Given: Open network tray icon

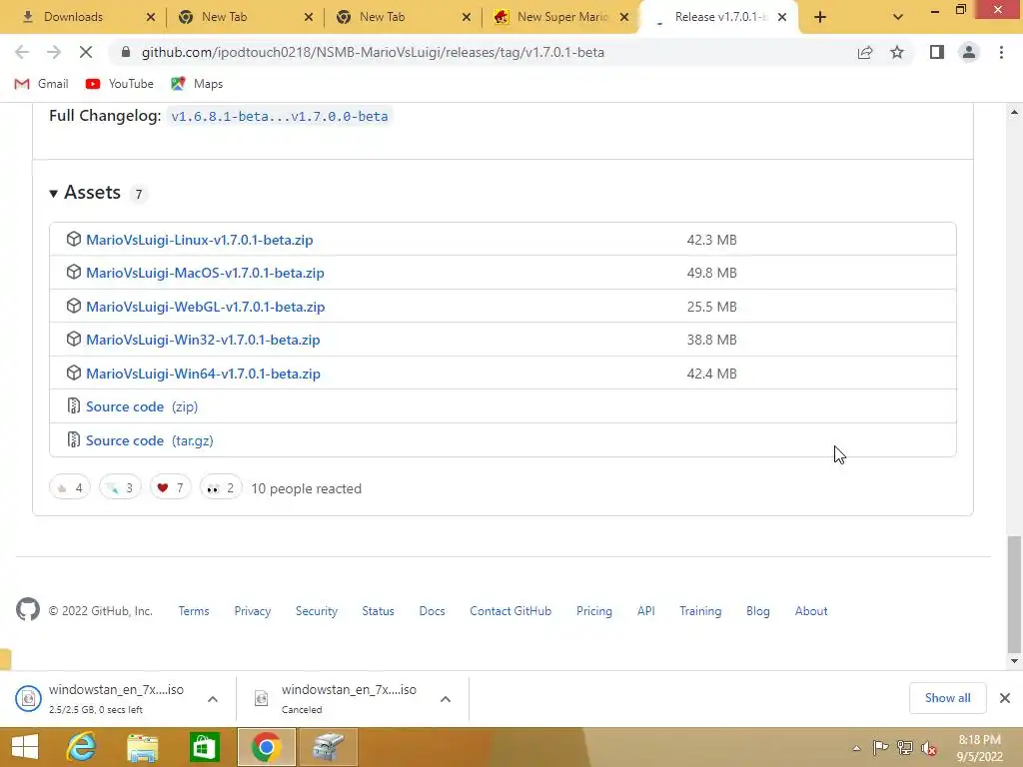Looking at the screenshot, I should [x=905, y=748].
